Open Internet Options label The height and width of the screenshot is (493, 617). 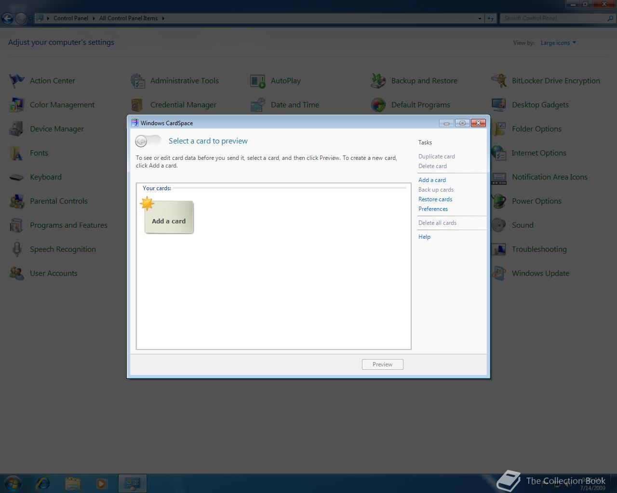point(539,153)
